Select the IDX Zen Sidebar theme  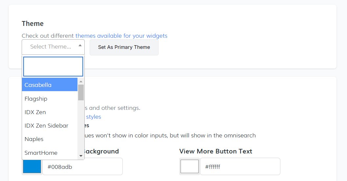coord(50,126)
